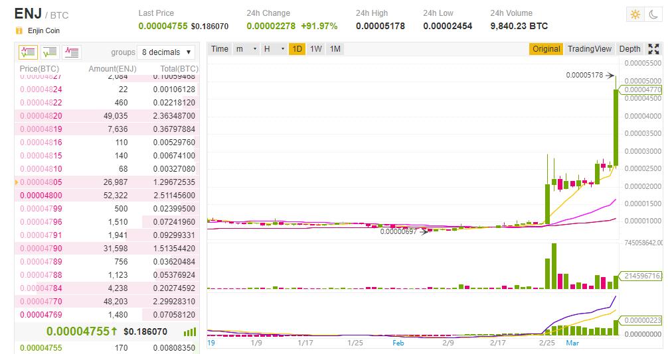Click the Feb date label on chart axis
Screen dimensions: 668x354
(x=398, y=343)
